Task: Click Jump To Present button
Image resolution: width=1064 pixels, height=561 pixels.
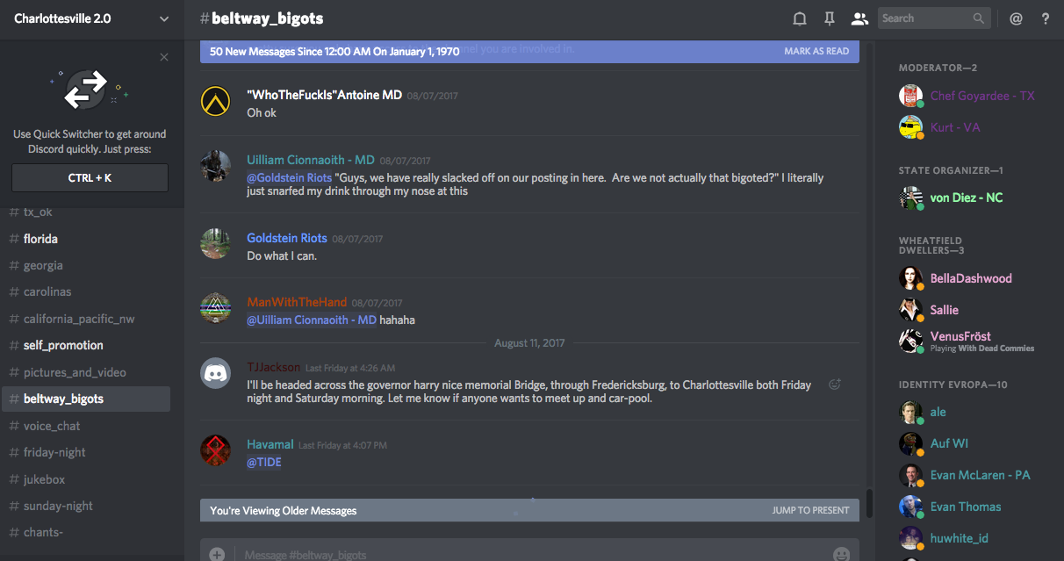Action: click(809, 510)
